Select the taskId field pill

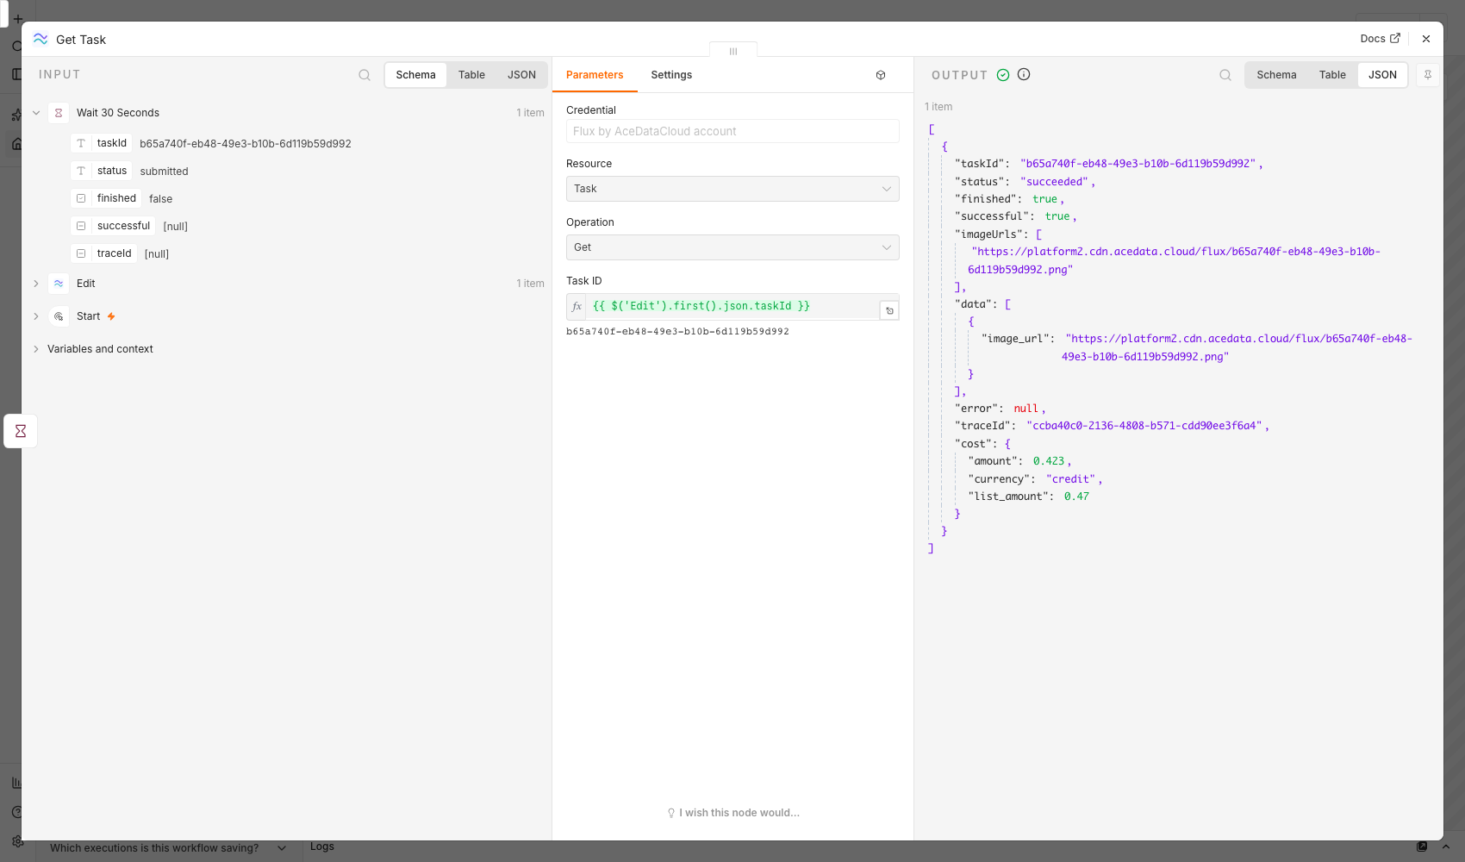(102, 143)
